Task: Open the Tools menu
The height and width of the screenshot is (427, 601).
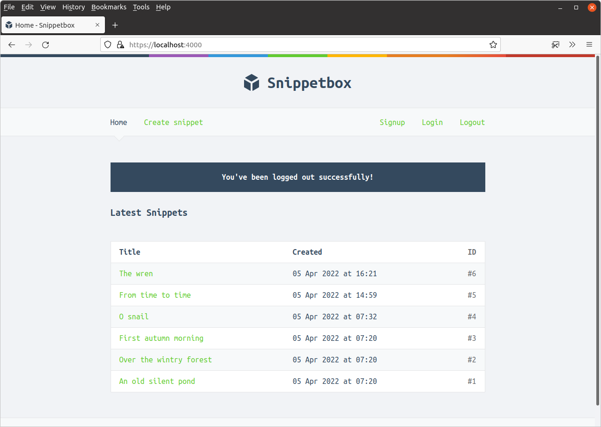Action: [141, 7]
